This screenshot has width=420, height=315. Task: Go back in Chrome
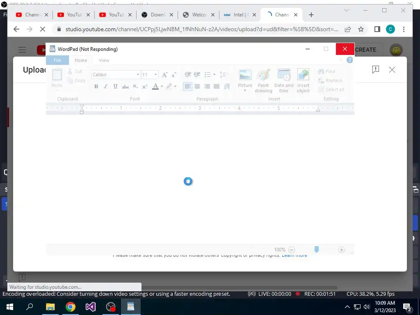16,29
